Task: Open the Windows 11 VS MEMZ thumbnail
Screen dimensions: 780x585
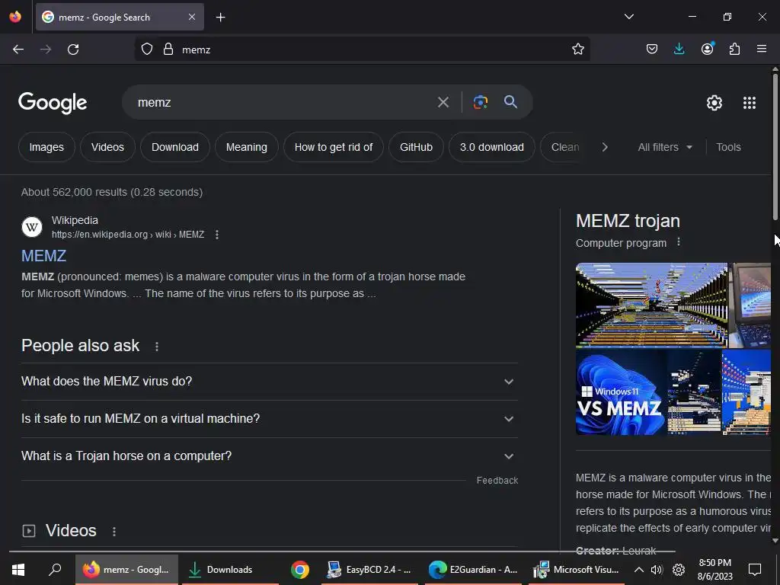Action: coord(620,392)
